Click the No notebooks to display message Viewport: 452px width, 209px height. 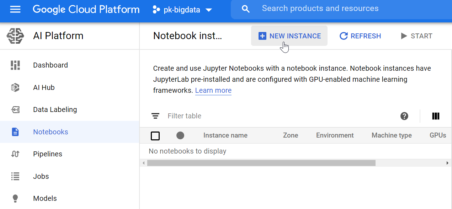click(187, 151)
